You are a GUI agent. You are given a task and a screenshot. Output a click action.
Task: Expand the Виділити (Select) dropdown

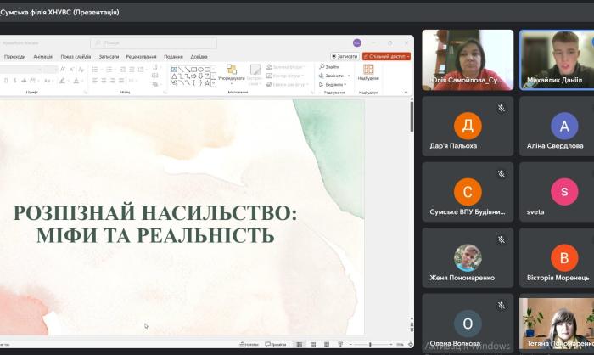(345, 84)
